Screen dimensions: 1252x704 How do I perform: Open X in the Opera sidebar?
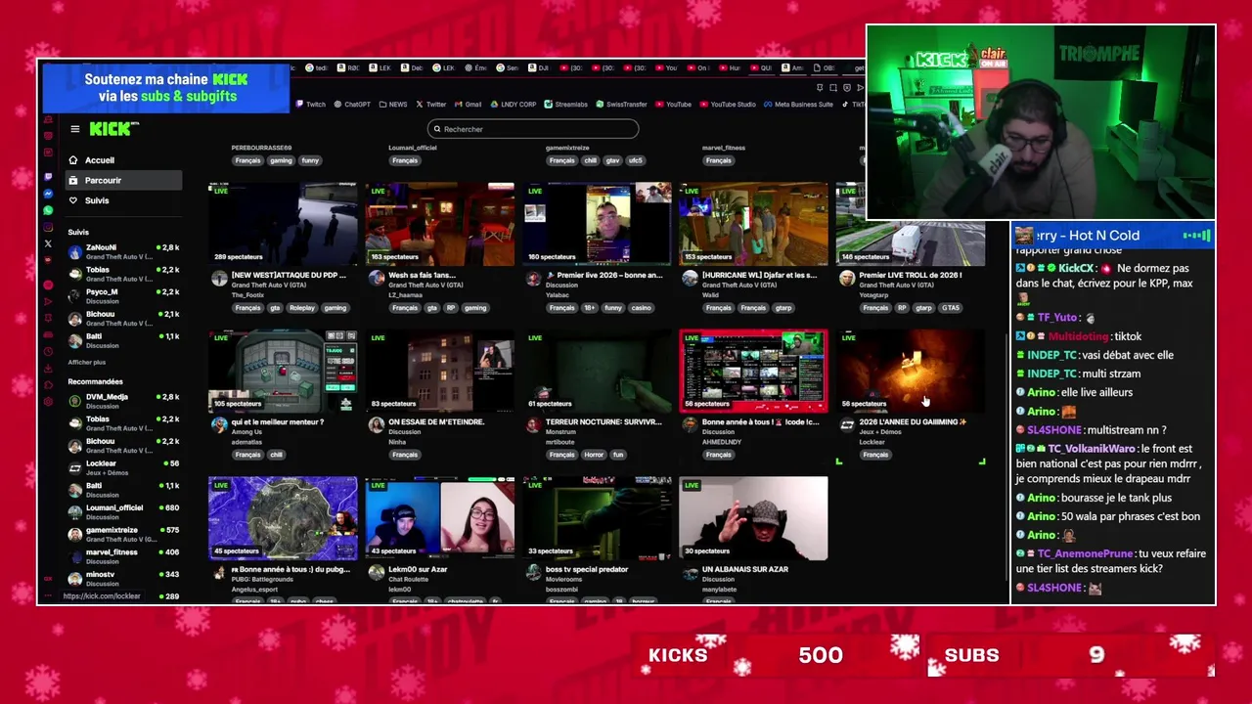tap(48, 243)
